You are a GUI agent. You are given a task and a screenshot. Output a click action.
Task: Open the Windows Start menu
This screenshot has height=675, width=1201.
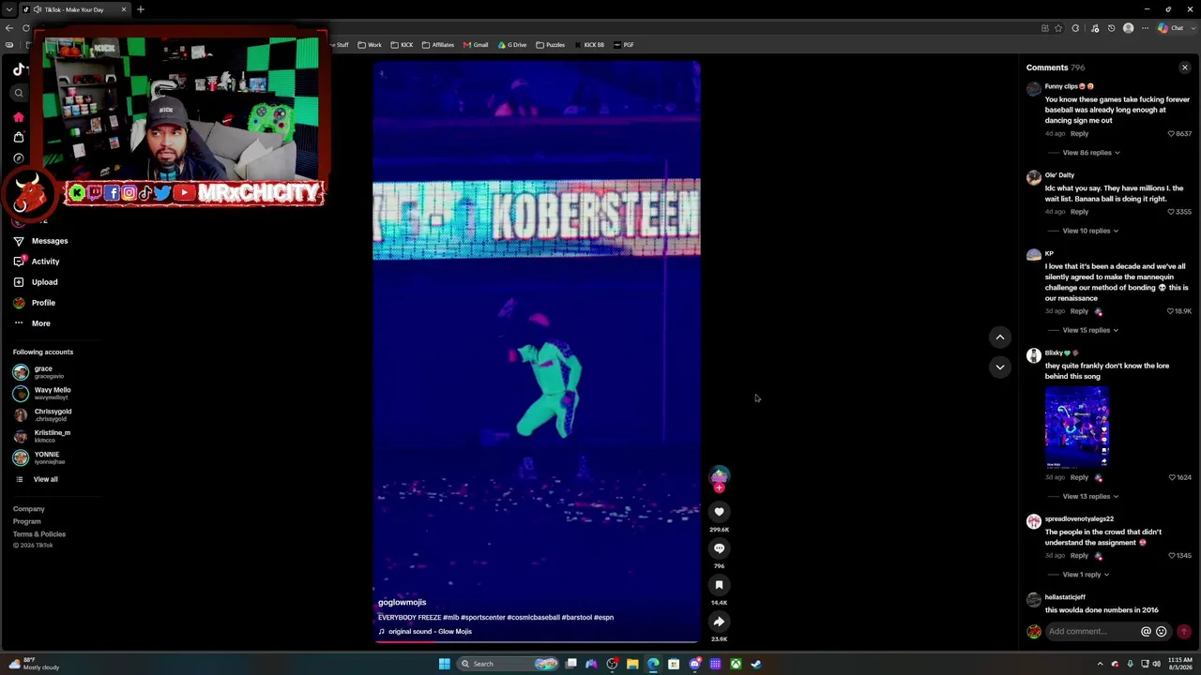pos(444,664)
